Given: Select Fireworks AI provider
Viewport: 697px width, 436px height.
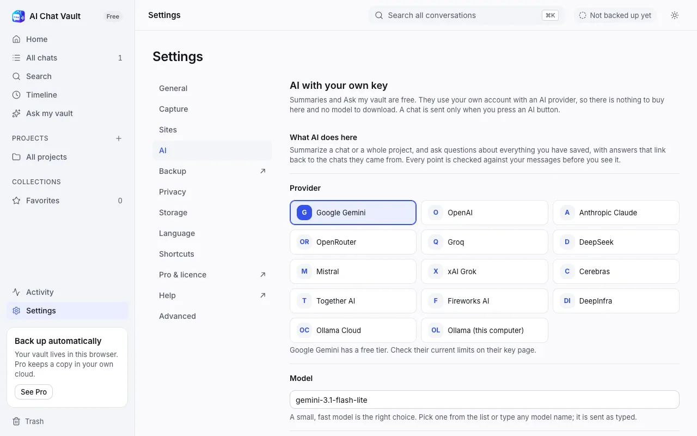Looking at the screenshot, I should coord(485,301).
